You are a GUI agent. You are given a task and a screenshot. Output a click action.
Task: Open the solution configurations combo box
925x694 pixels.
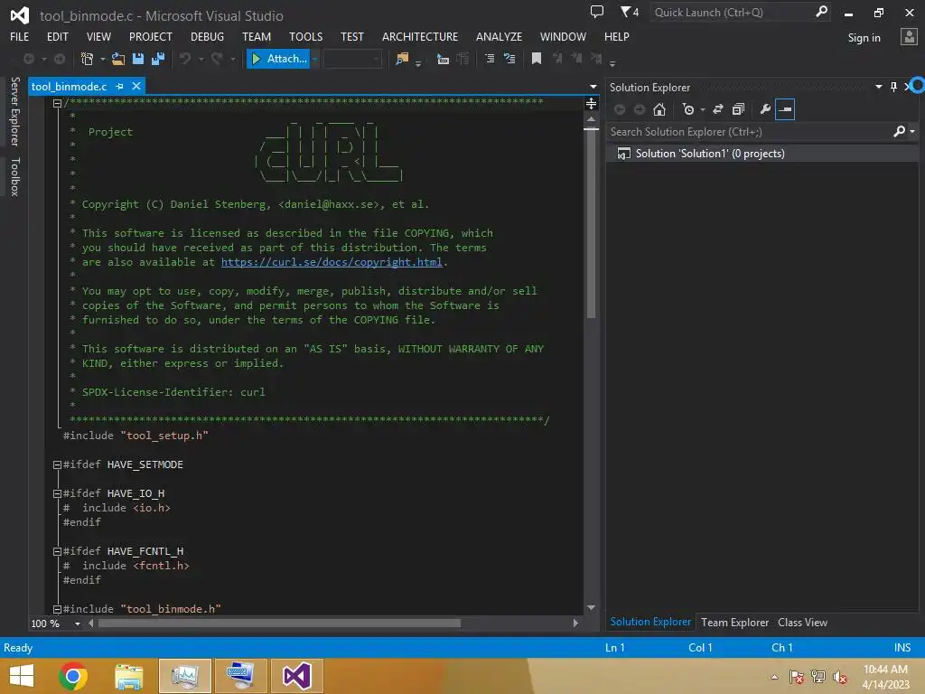(352, 59)
